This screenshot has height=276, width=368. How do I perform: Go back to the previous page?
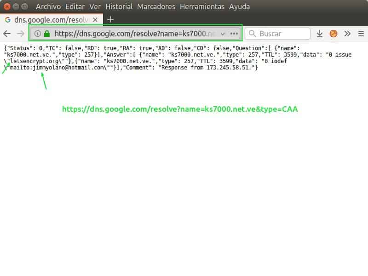point(7,34)
